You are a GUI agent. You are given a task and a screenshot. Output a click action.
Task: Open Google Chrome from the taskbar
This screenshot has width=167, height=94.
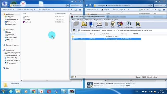[34, 92]
